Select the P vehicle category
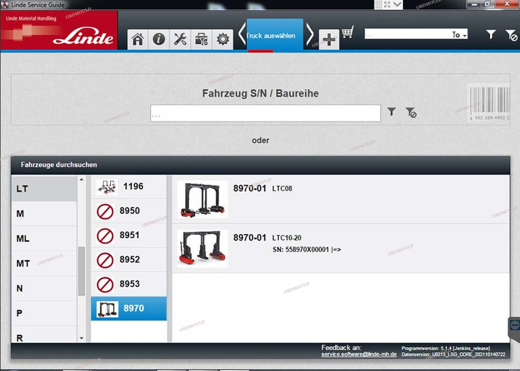The width and height of the screenshot is (520, 371). coord(44,313)
